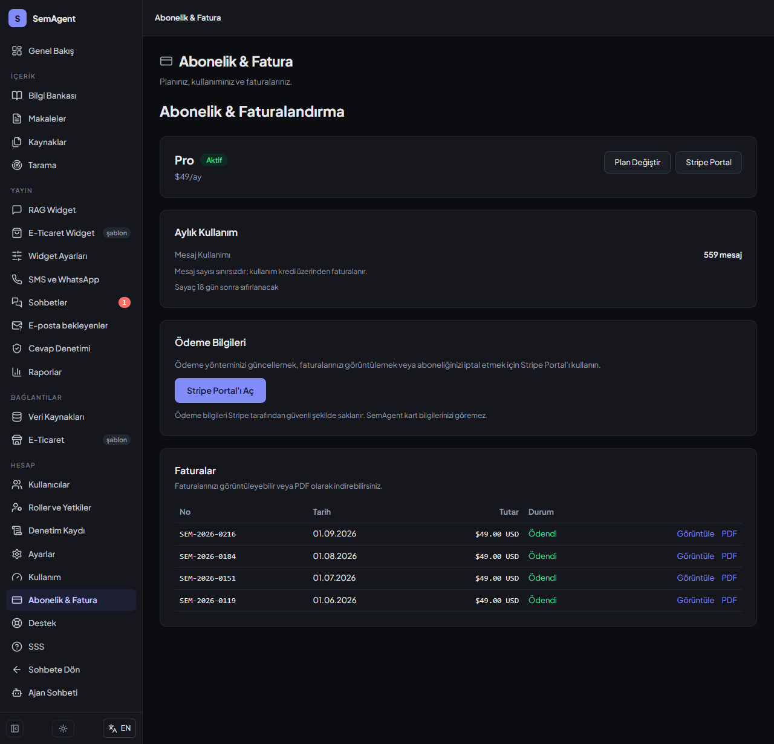Click Stripe Portal'ı Aç button

click(220, 391)
